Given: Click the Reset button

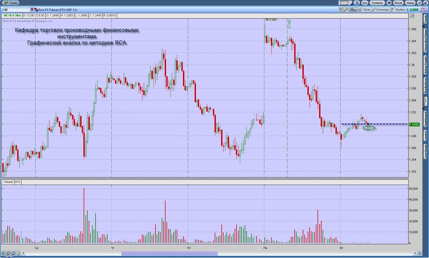Looking at the screenshot, I should click(x=398, y=3).
